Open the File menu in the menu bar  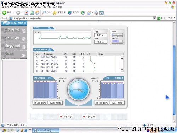click(6, 7)
